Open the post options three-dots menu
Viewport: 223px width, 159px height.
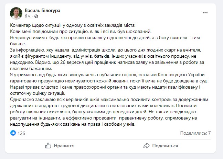point(205,13)
